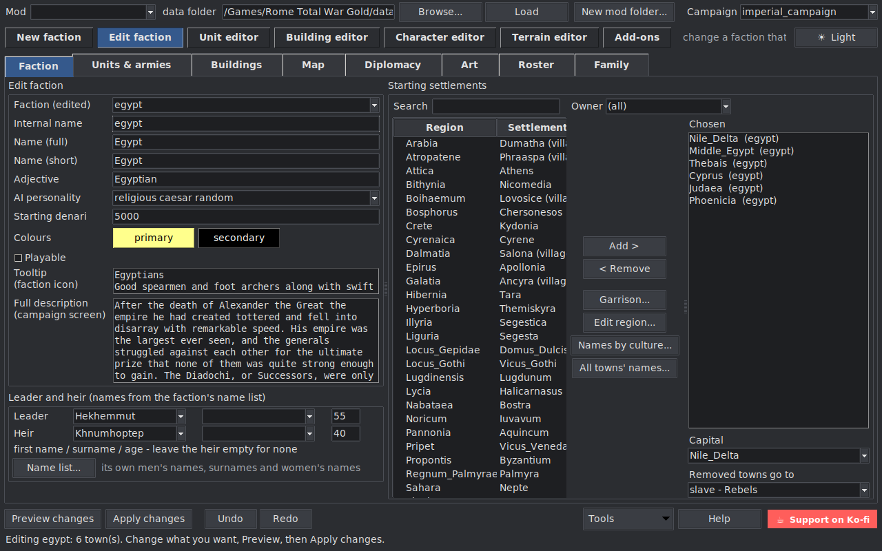Open the Campaign dropdown
882x551 pixels.
[x=872, y=12]
